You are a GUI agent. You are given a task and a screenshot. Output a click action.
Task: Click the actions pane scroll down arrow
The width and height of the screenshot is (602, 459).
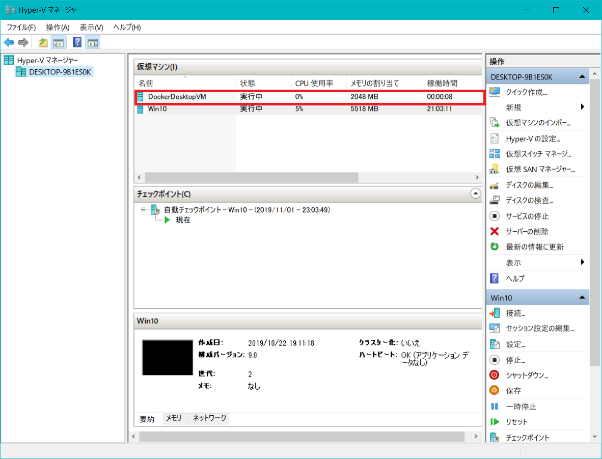point(595,437)
